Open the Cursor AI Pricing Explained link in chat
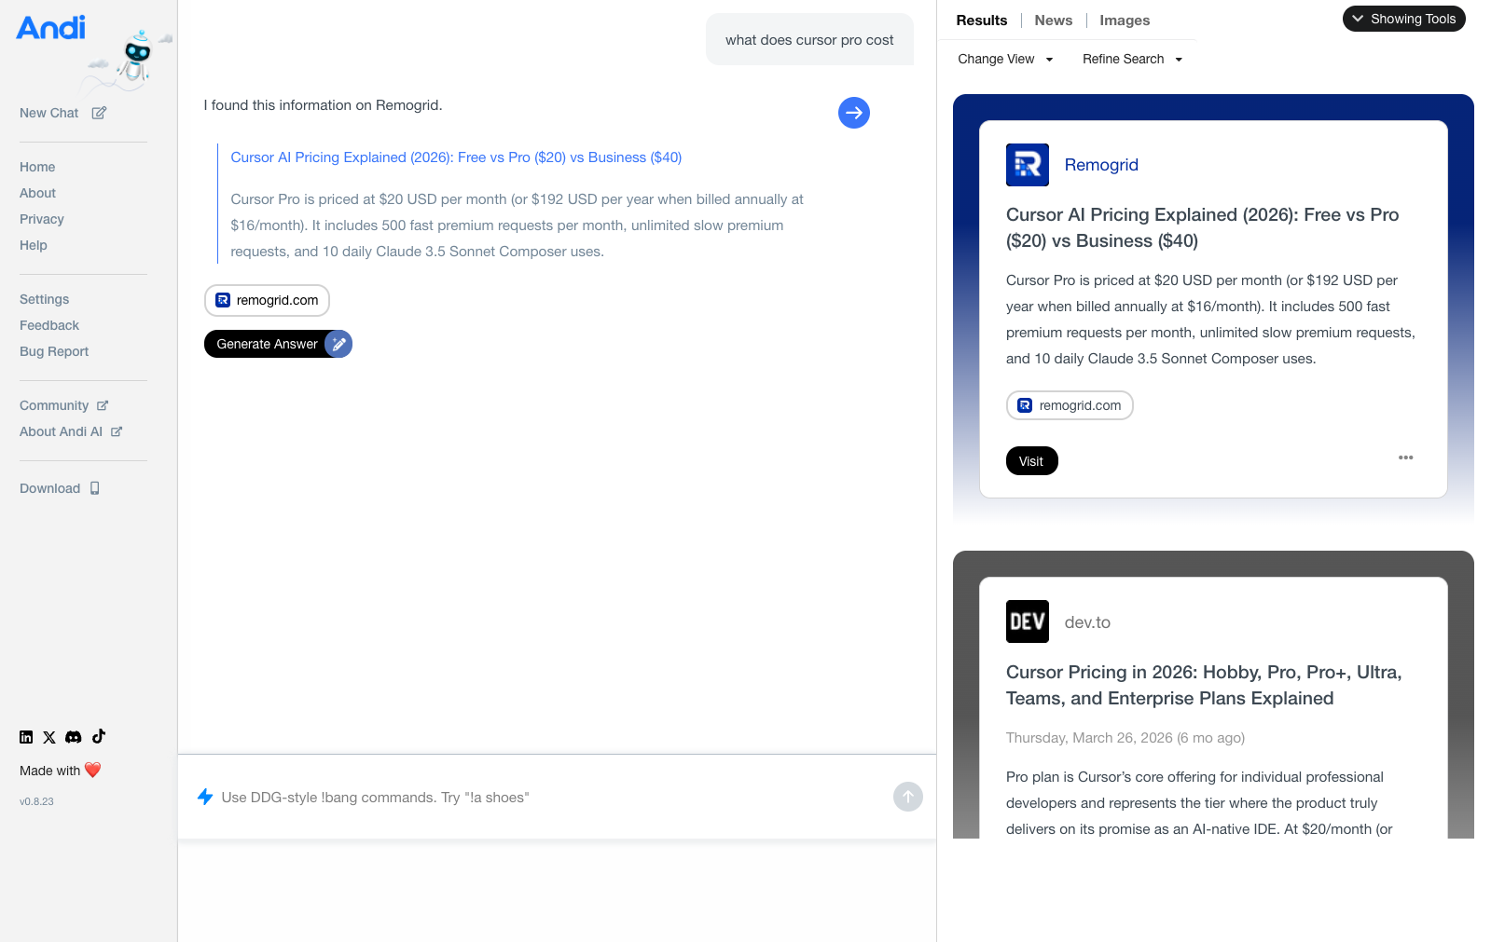1505x942 pixels. click(x=456, y=157)
